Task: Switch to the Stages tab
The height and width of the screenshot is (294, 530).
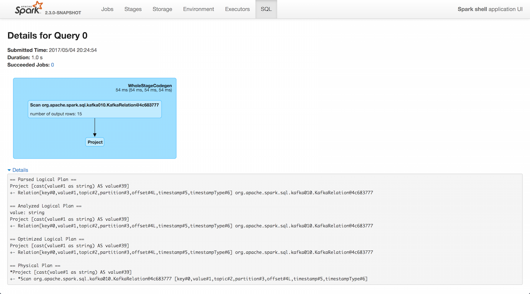Action: [x=133, y=9]
